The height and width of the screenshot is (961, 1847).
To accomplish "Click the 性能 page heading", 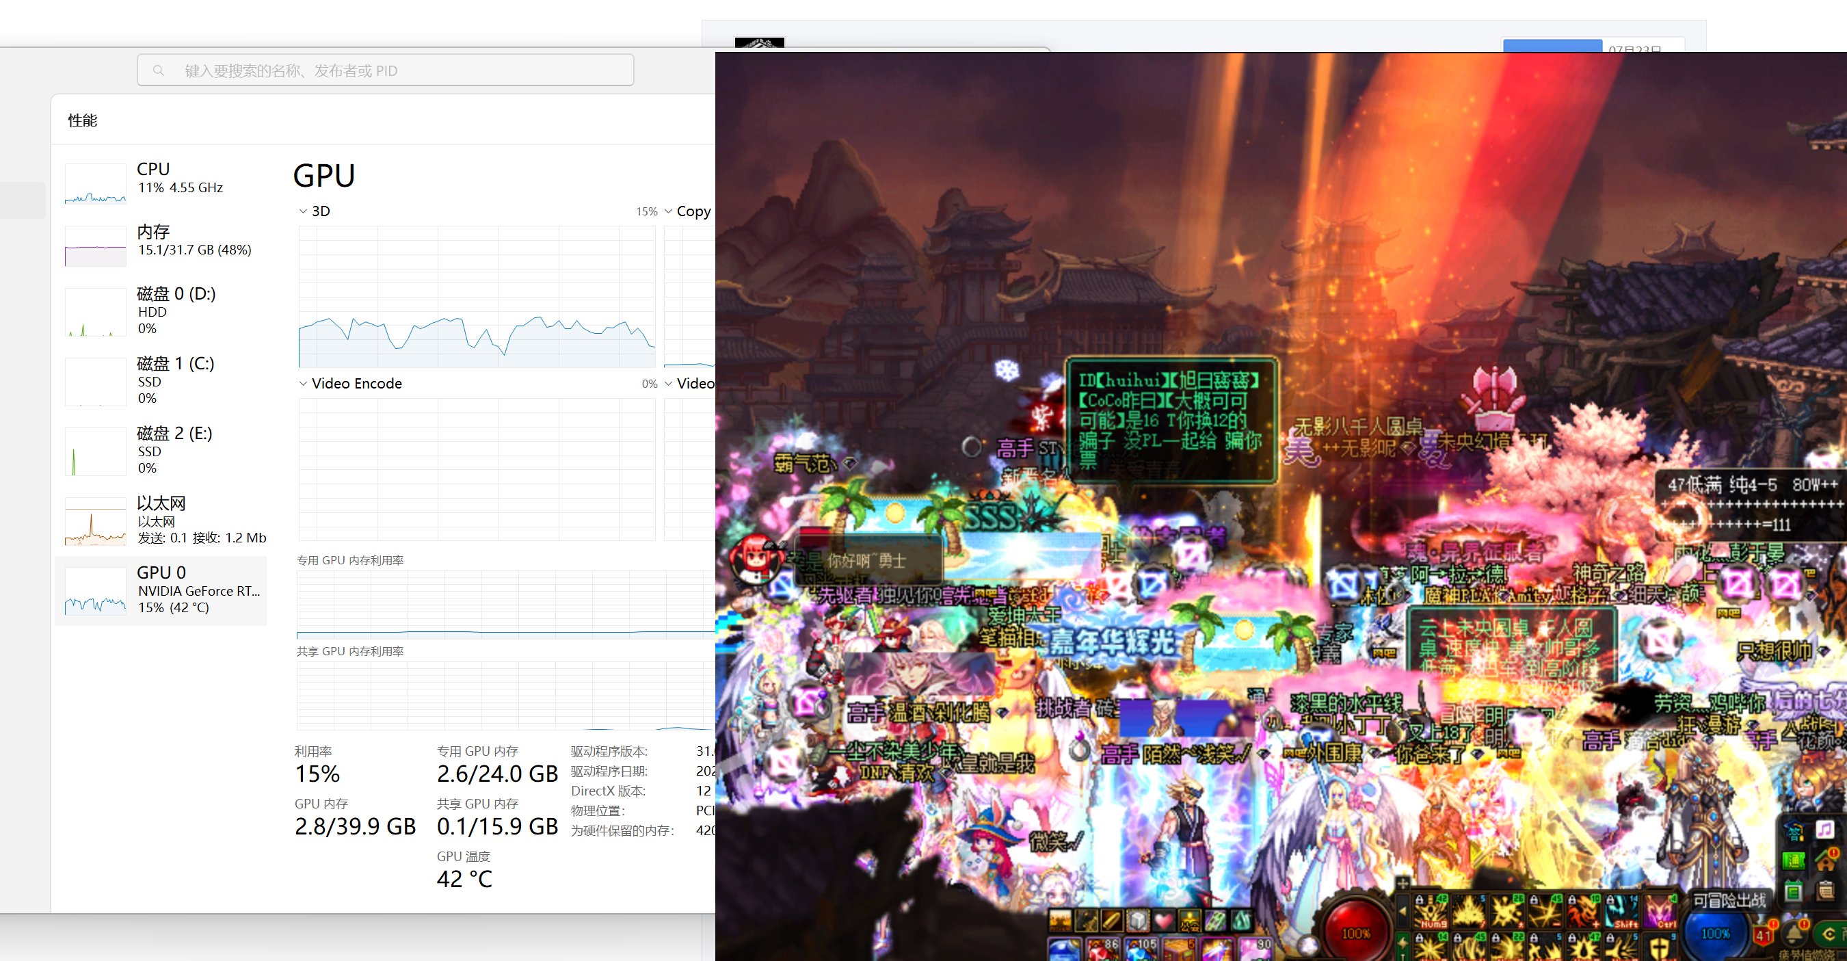I will point(83,120).
